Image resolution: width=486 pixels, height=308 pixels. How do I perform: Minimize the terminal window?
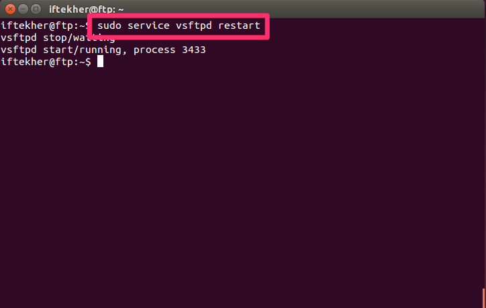point(23,9)
